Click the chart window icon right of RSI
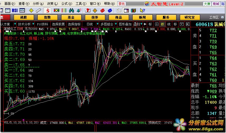Viewport: 226px width, 133px height. (22, 11)
